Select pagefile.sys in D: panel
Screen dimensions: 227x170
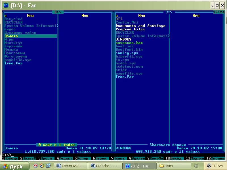click(x=18, y=60)
